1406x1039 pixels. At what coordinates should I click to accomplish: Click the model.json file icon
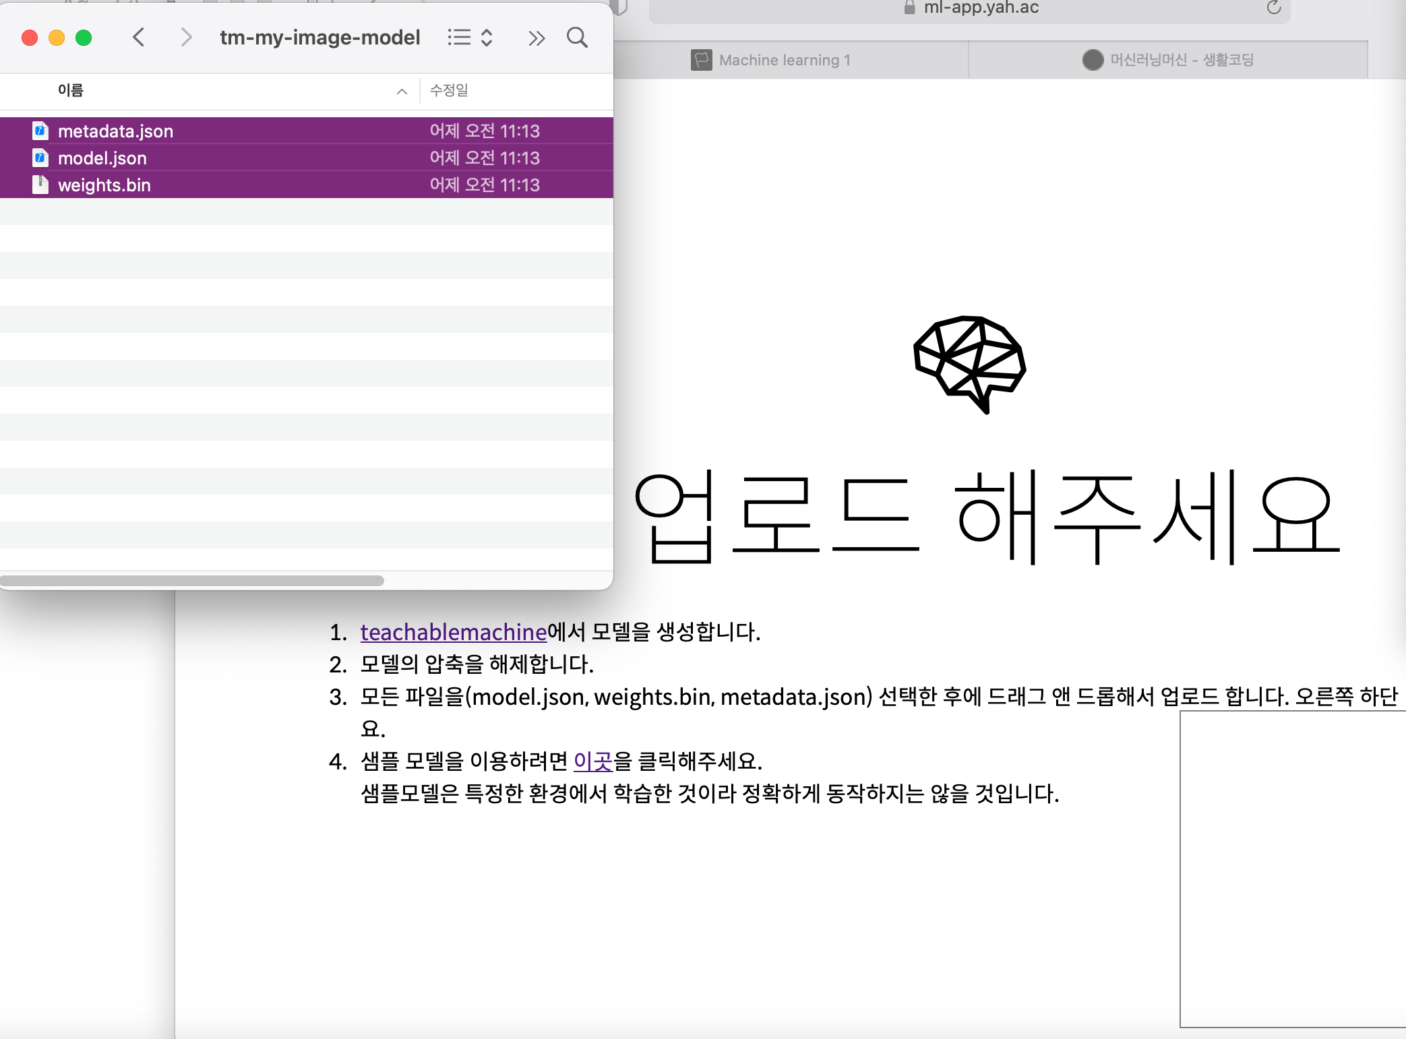pyautogui.click(x=40, y=158)
